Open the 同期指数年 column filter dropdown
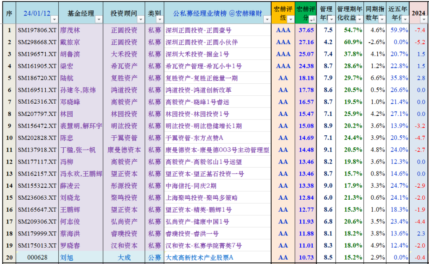Image resolution: width=429 pixels, height=264 pixels. [382, 19]
